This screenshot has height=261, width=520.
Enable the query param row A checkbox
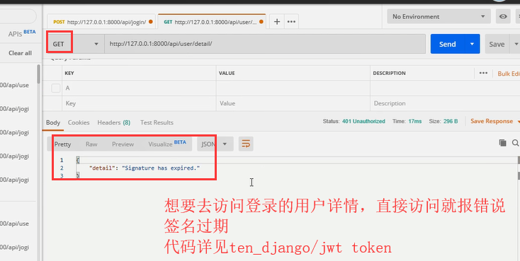(x=56, y=88)
